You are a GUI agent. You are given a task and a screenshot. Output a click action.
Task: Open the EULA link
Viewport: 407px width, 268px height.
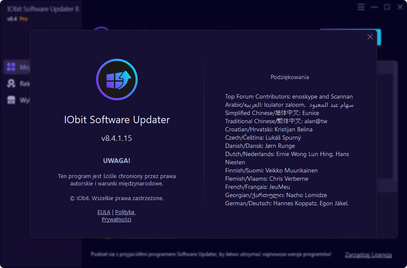click(x=104, y=212)
